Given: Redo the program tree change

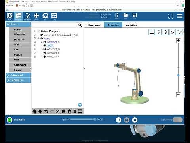Looking at the screenshot, I should tap(52, 112).
